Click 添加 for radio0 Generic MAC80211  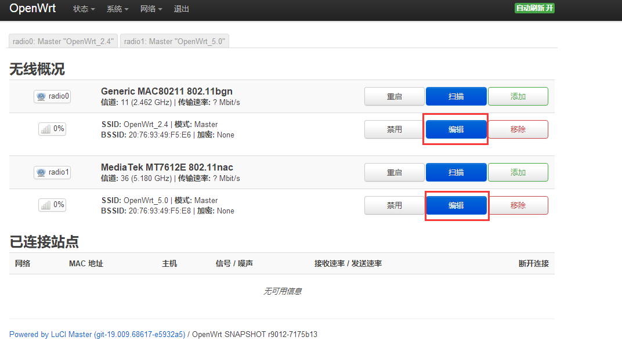point(518,96)
